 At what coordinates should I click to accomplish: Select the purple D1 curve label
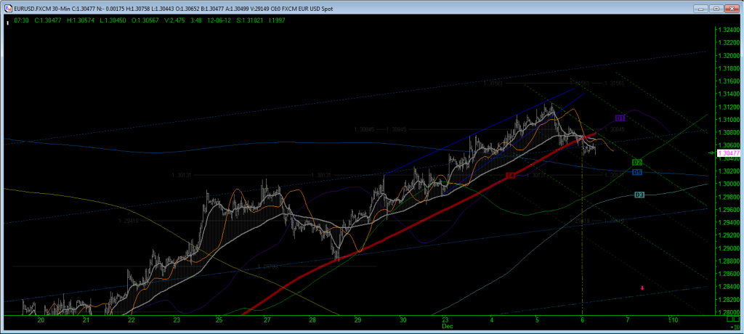(620, 118)
